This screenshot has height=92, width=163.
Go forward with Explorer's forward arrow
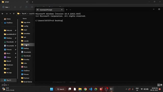(7, 14)
